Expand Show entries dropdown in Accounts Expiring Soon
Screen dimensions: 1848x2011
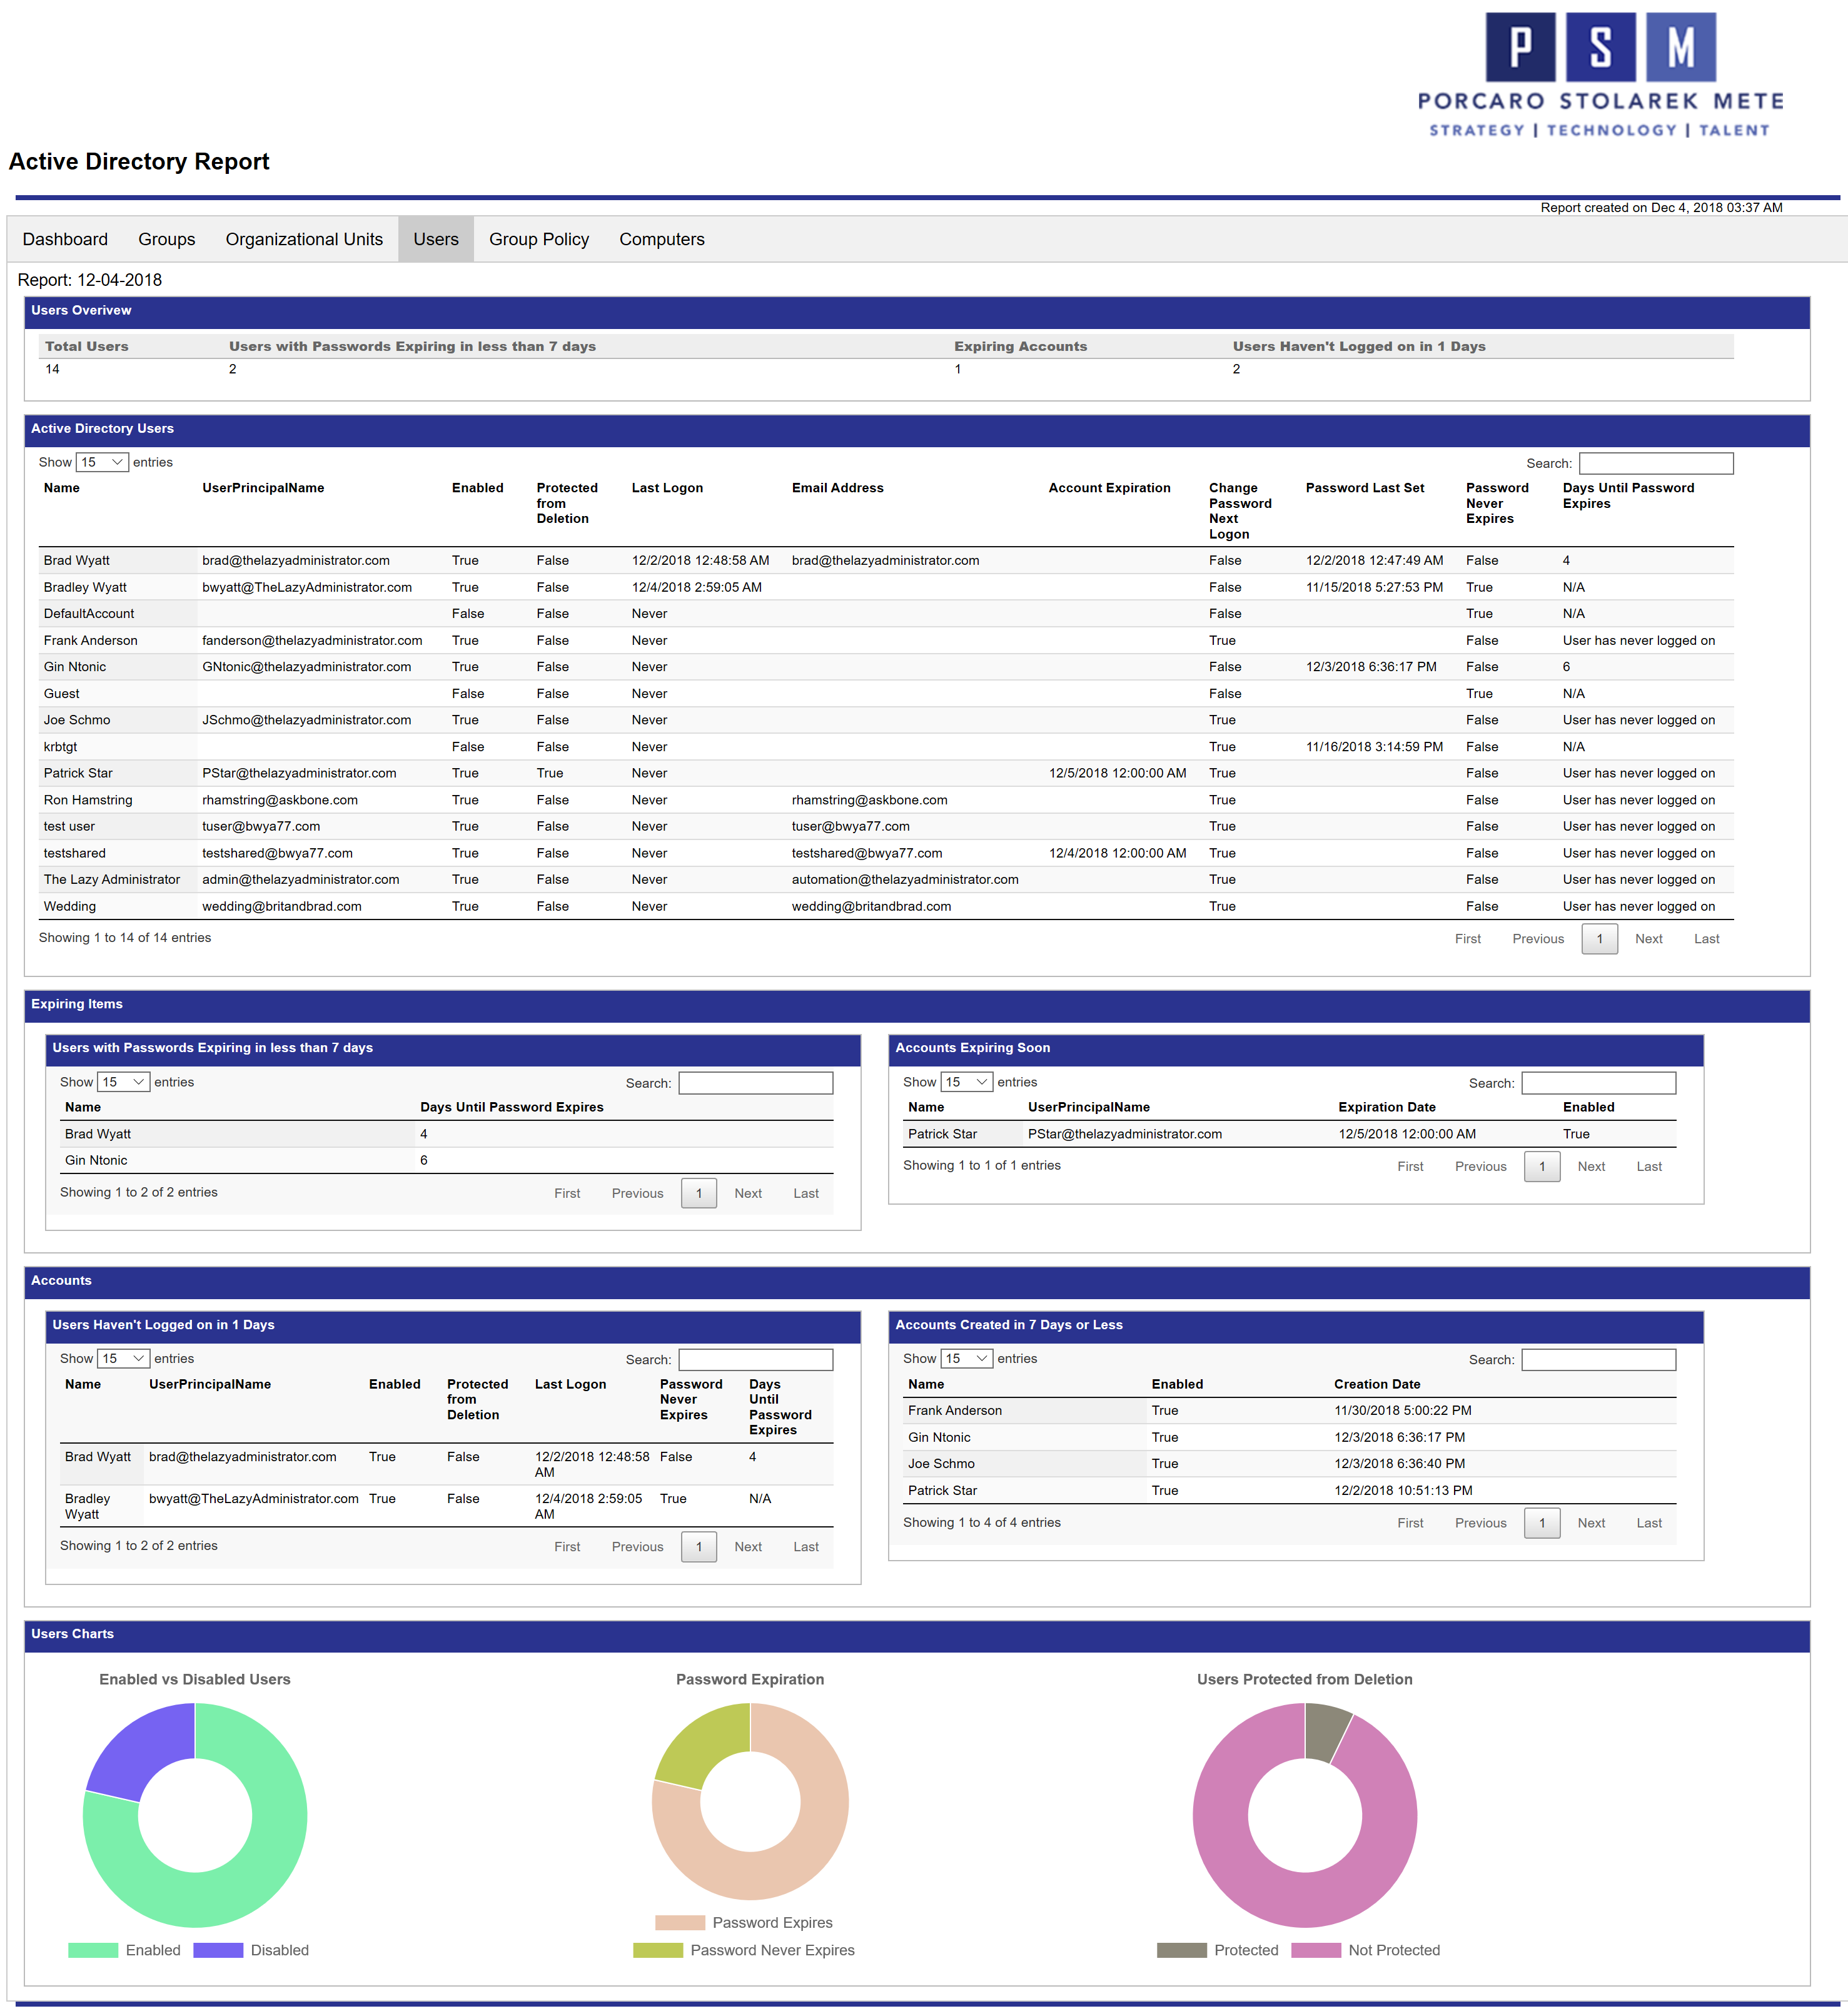(966, 1082)
